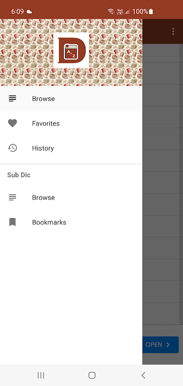Tap the Android home button
Viewport: 183px width, 386px height.
click(92, 375)
